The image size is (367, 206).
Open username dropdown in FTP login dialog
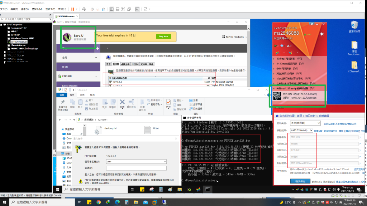[165, 162]
